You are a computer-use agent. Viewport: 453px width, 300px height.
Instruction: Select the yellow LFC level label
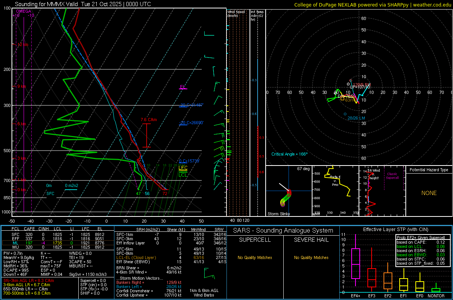183,167
